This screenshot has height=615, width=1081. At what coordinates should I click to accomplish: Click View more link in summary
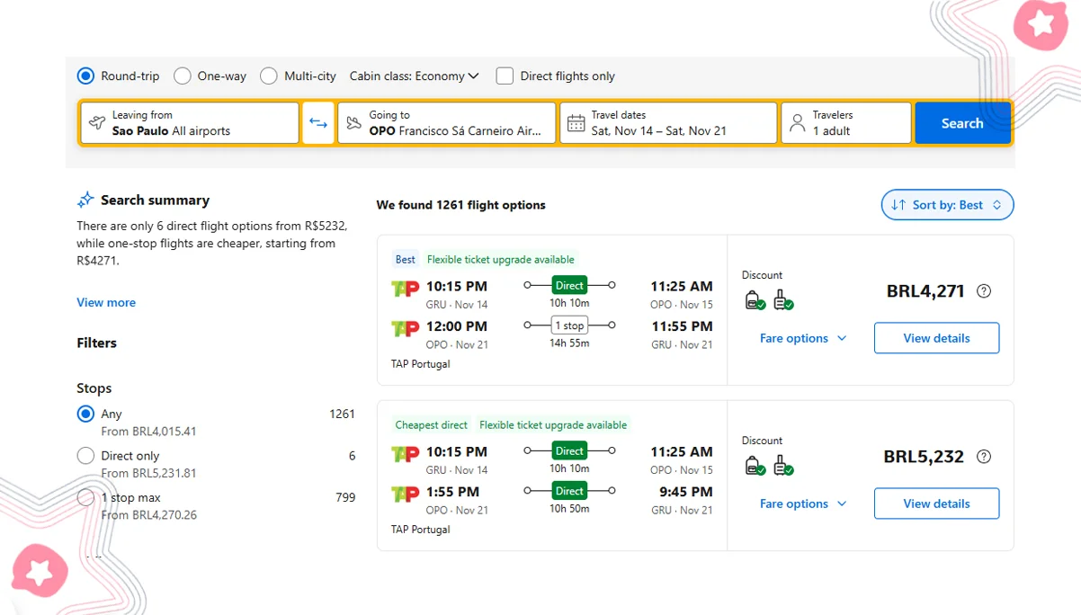[x=106, y=302]
